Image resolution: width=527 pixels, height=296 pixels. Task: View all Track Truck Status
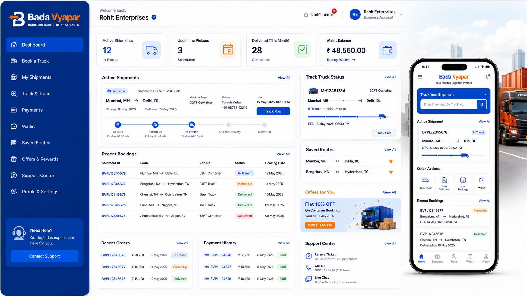[x=390, y=77]
